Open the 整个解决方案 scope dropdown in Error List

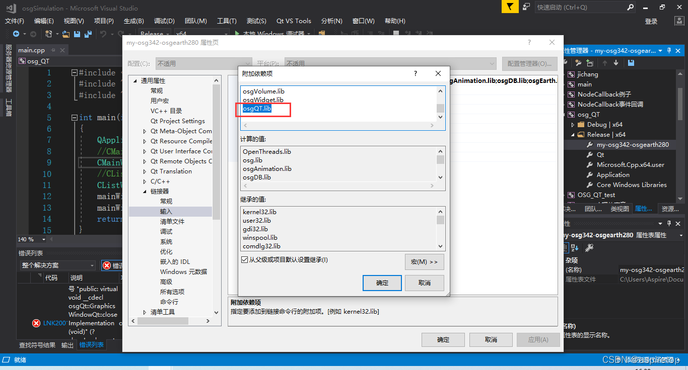coord(92,265)
